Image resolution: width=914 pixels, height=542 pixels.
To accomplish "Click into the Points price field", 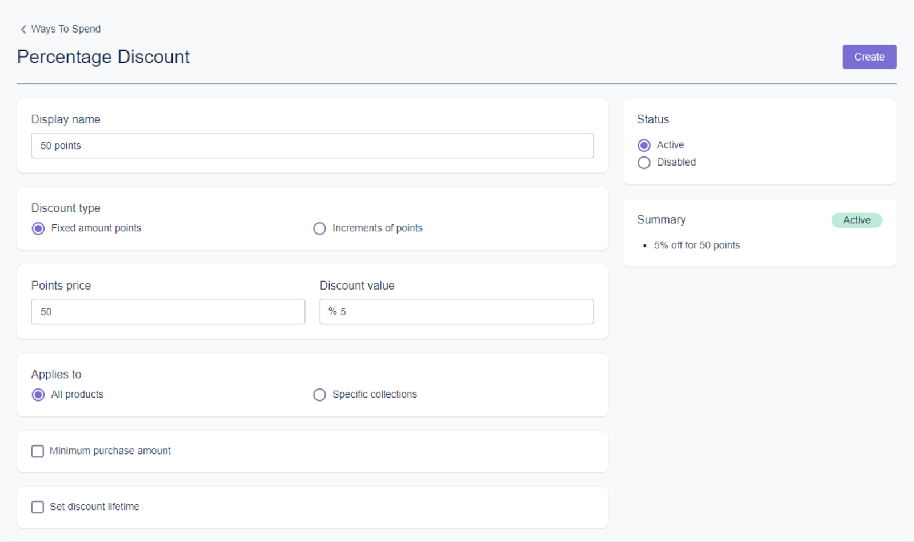I will click(168, 312).
